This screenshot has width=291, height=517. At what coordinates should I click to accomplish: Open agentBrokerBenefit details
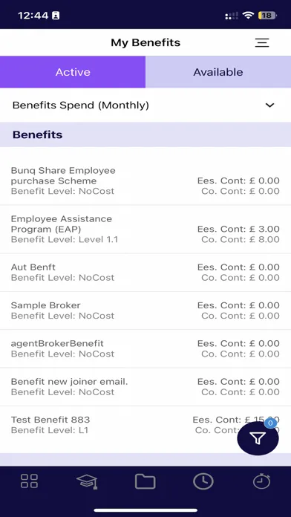pos(145,348)
